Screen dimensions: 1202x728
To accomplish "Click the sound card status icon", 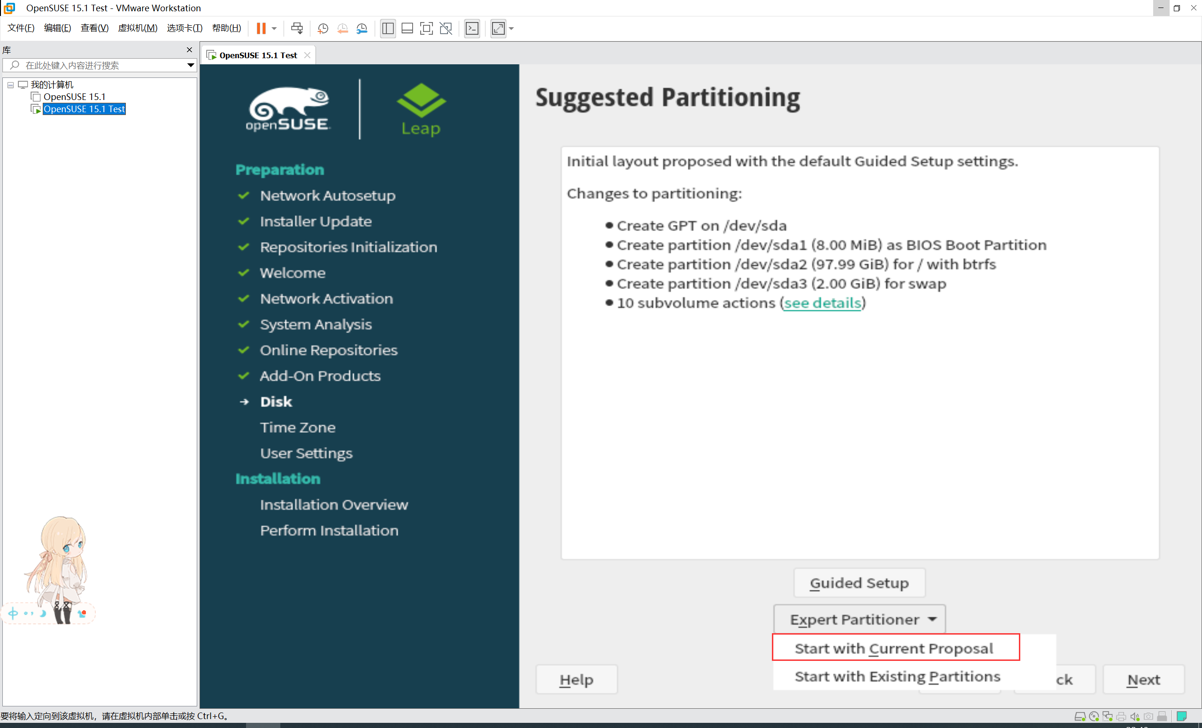I will pyautogui.click(x=1135, y=716).
